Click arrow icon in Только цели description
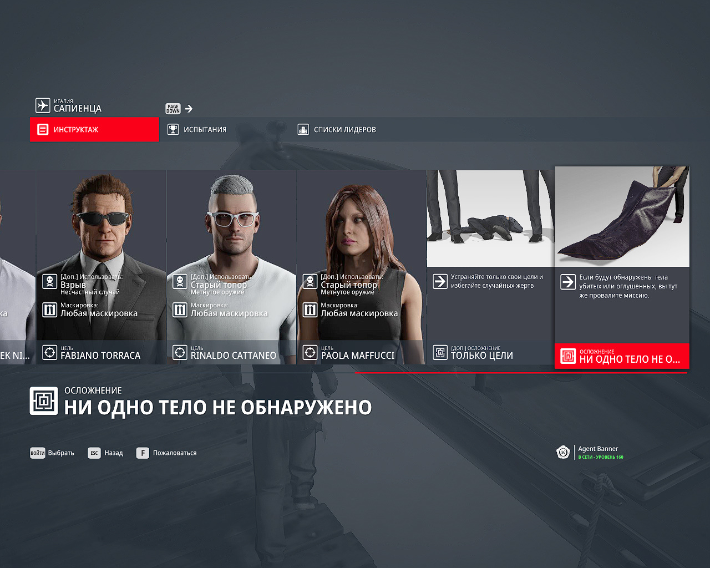The width and height of the screenshot is (710, 568). pyautogui.click(x=440, y=281)
